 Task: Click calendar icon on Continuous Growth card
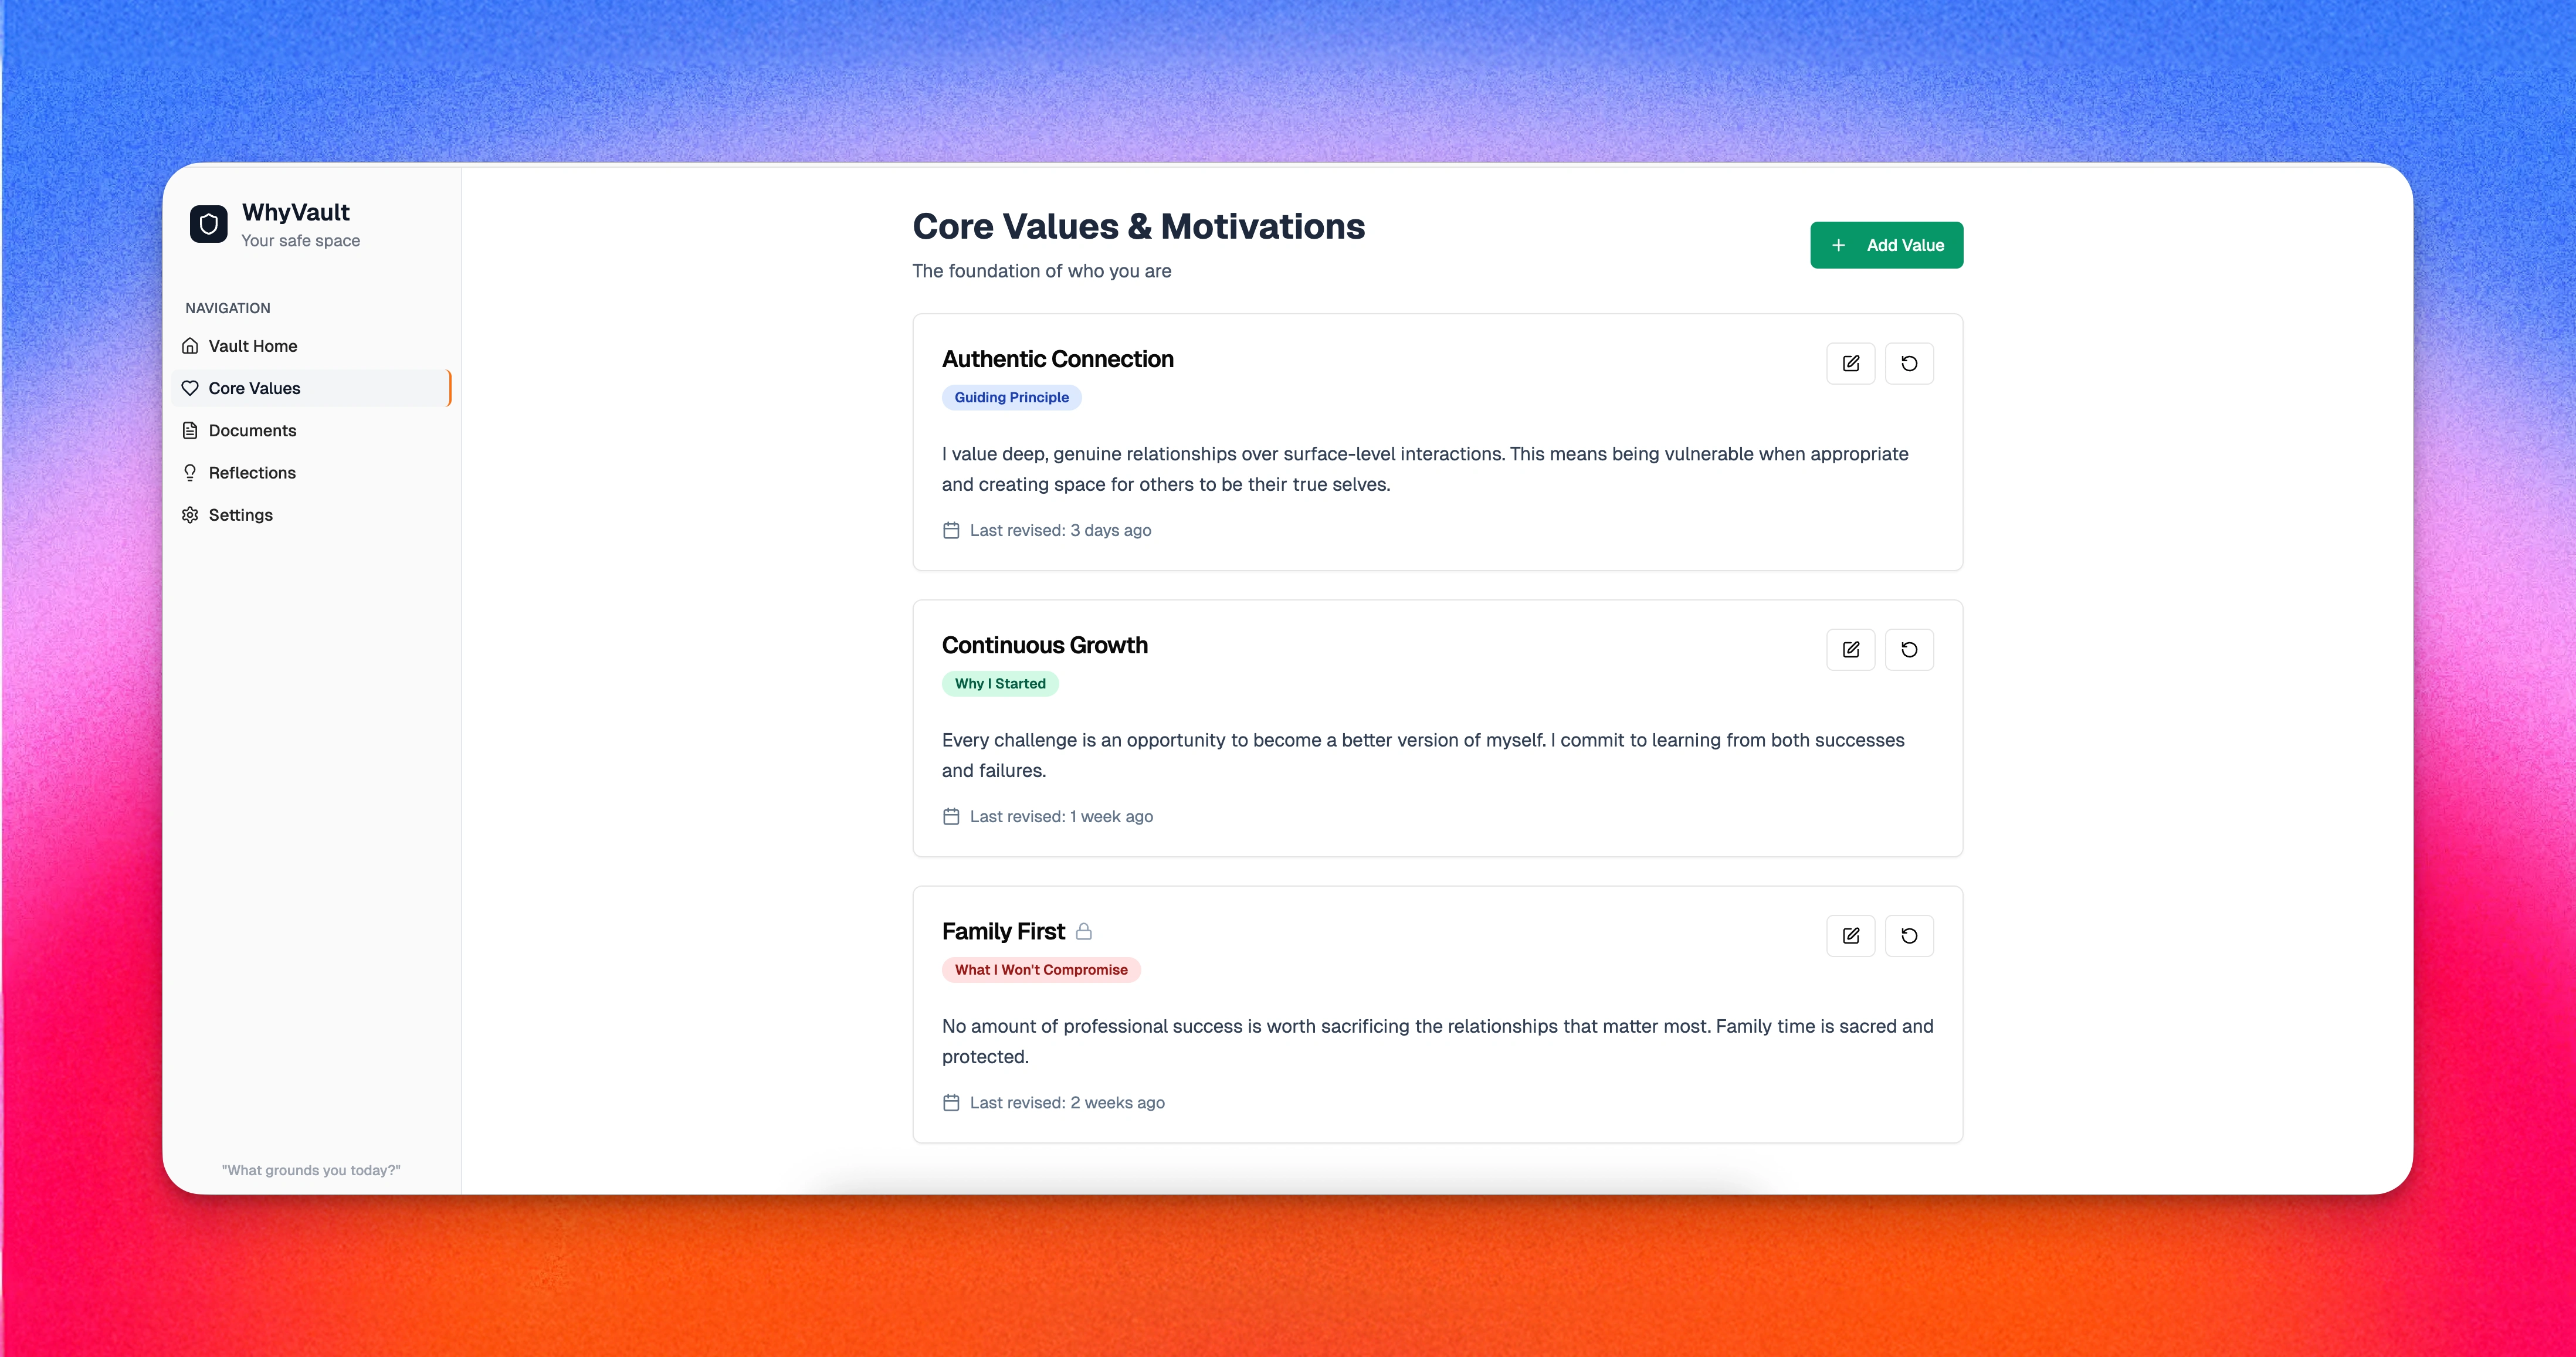(x=951, y=817)
